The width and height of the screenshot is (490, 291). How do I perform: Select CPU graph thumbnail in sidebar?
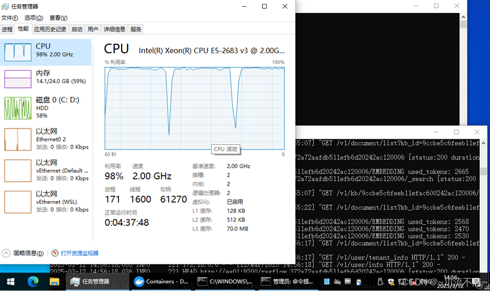pos(18,52)
